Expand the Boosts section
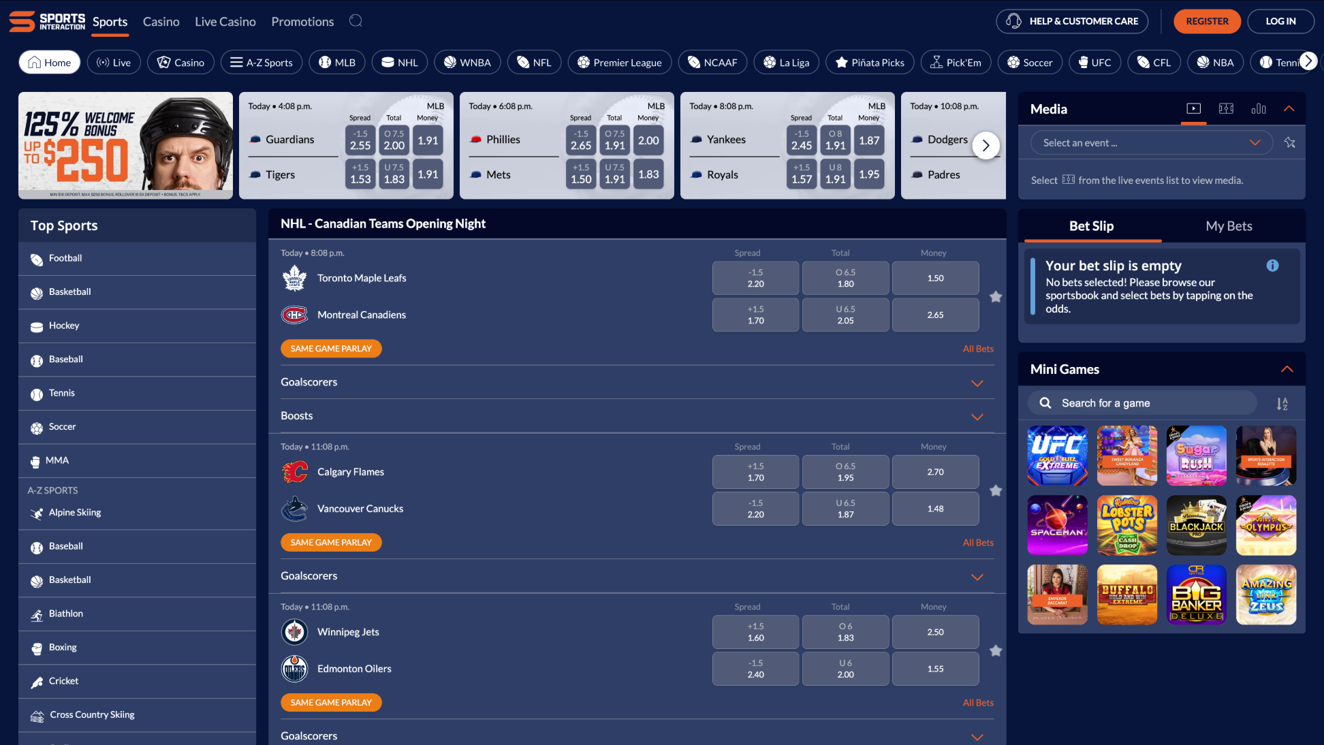1324x745 pixels. coord(977,417)
